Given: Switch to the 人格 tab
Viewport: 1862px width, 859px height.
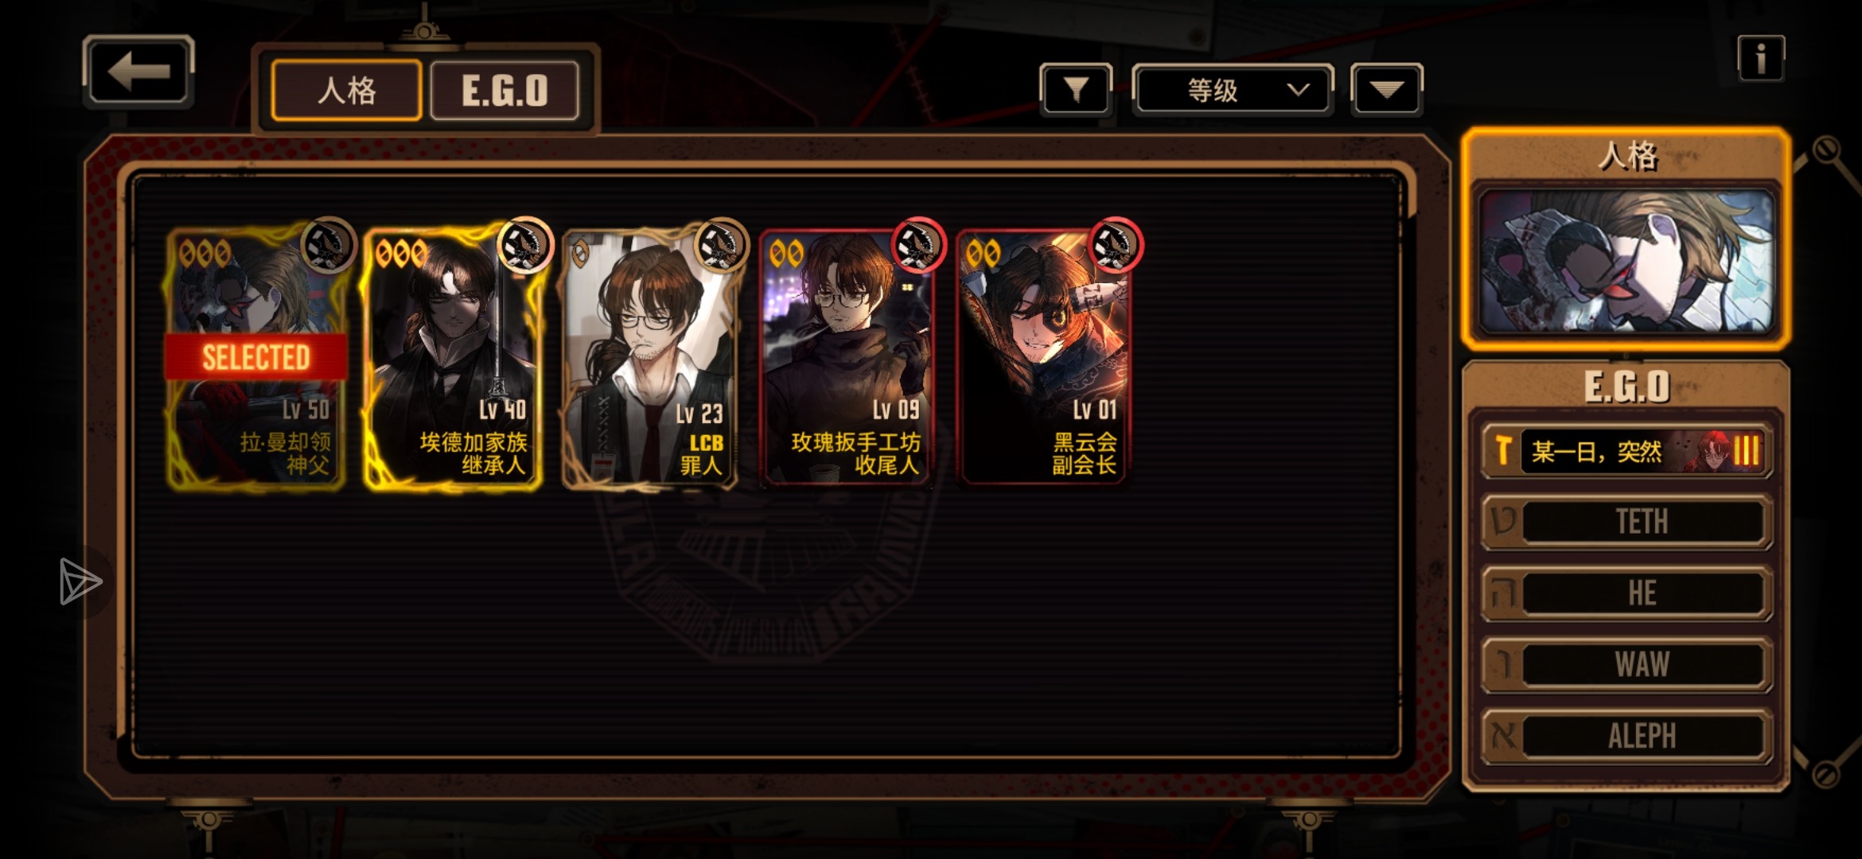Looking at the screenshot, I should [347, 91].
